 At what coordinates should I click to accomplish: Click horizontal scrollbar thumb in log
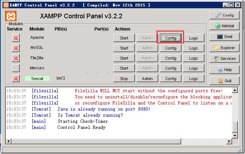pyautogui.click(x=96, y=141)
